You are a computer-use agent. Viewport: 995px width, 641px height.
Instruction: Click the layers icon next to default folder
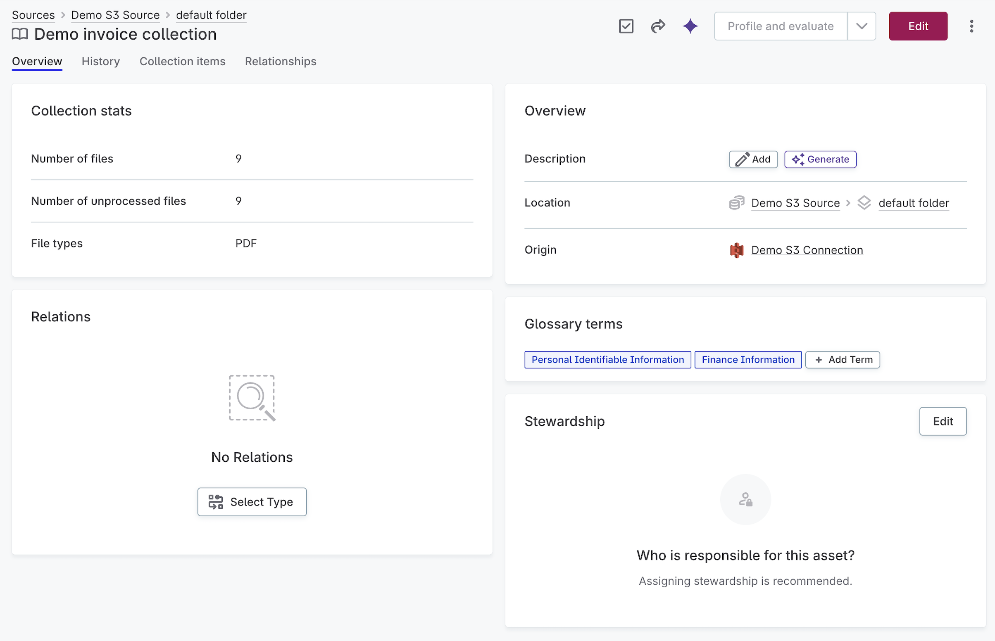point(864,203)
